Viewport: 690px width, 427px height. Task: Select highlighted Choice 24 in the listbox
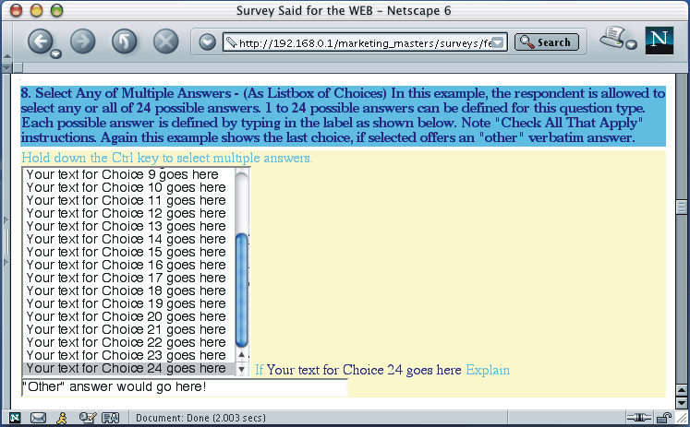(128, 369)
